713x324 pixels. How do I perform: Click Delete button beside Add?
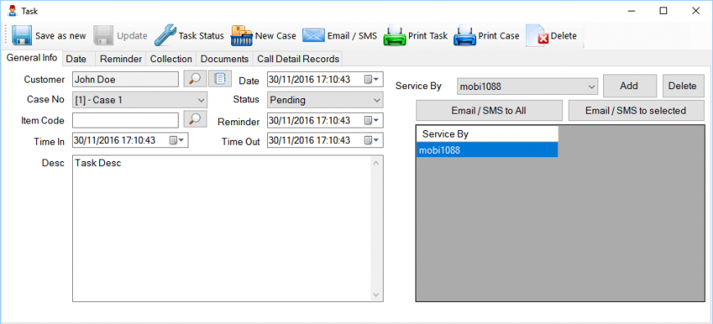pos(683,86)
